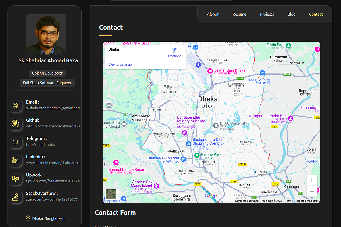Click the Upwork logo icon

pyautogui.click(x=15, y=179)
